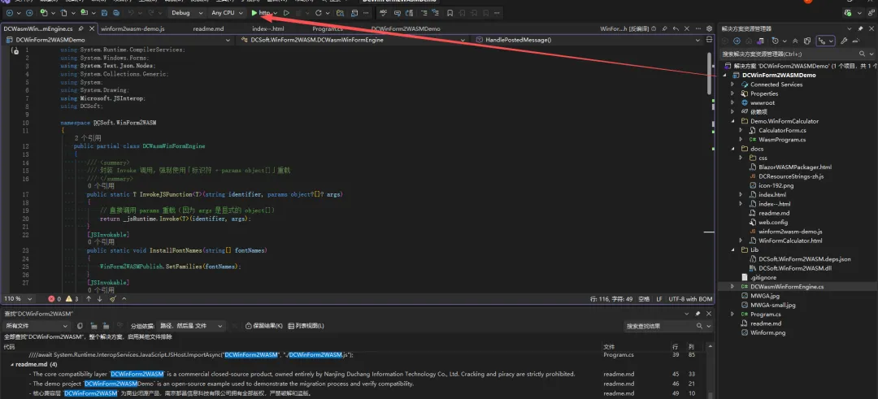Navigate forward with the forward arrow icon
The height and width of the screenshot is (399, 878).
[29, 12]
